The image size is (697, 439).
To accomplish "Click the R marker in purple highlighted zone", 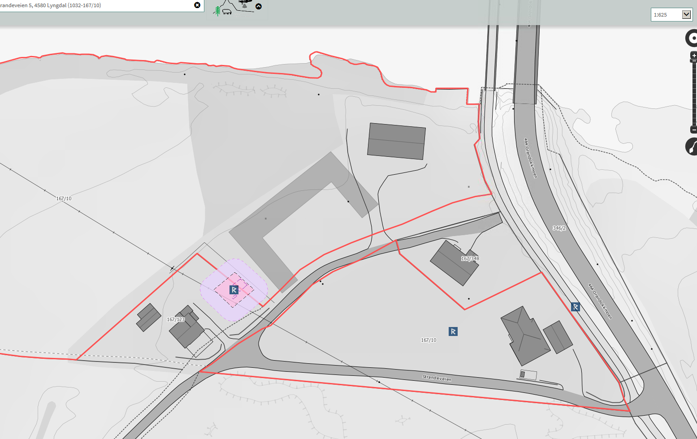I will tap(234, 290).
